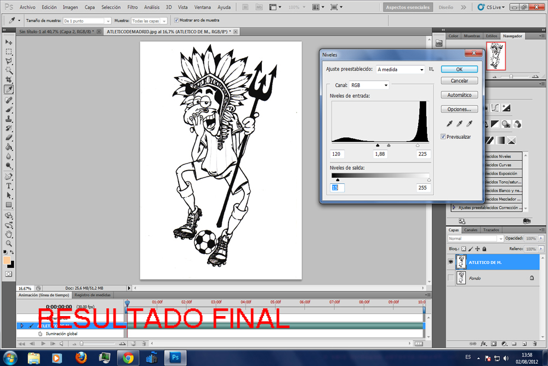Click OK in the Niveles dialog
The height and width of the screenshot is (366, 548).
[459, 69]
